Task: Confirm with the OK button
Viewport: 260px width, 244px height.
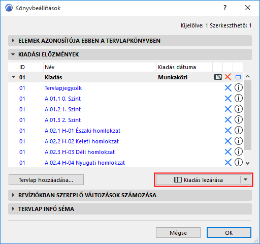Action: [229, 233]
